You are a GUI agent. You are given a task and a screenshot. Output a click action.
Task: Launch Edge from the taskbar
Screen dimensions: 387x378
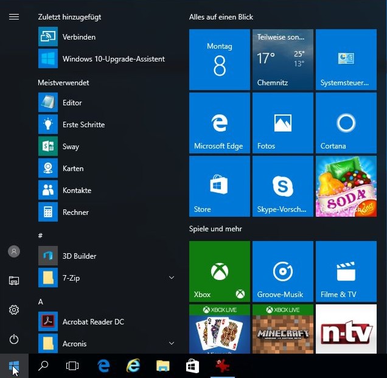(103, 366)
